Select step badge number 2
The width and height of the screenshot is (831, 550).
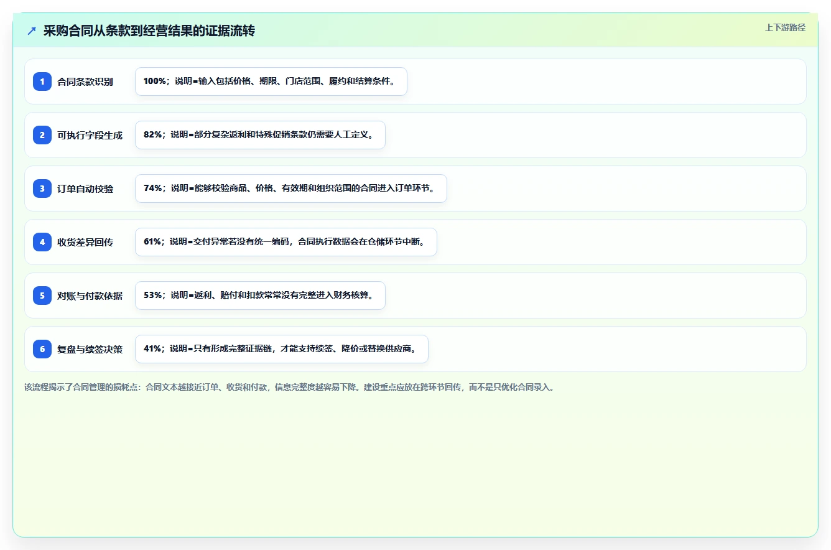(42, 135)
